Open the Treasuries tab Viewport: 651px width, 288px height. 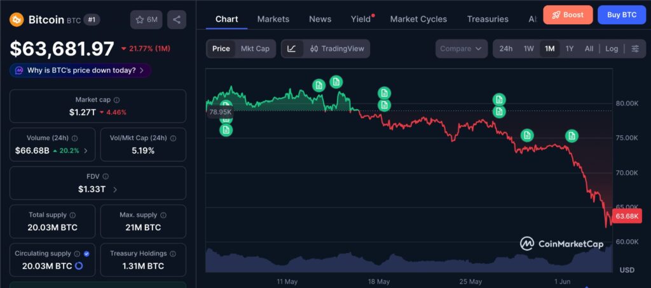tap(488, 19)
